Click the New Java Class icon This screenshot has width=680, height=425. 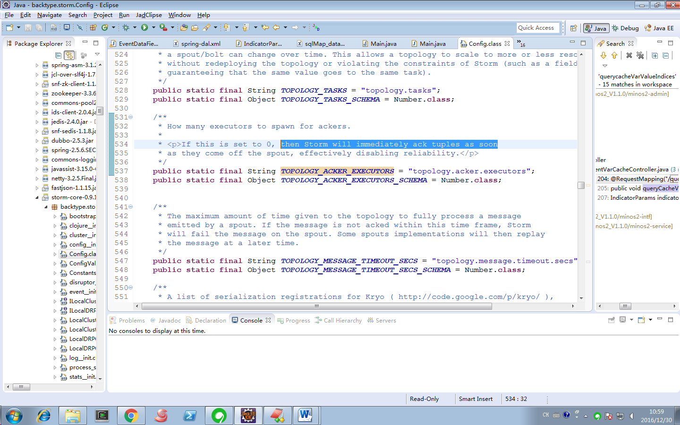point(104,28)
